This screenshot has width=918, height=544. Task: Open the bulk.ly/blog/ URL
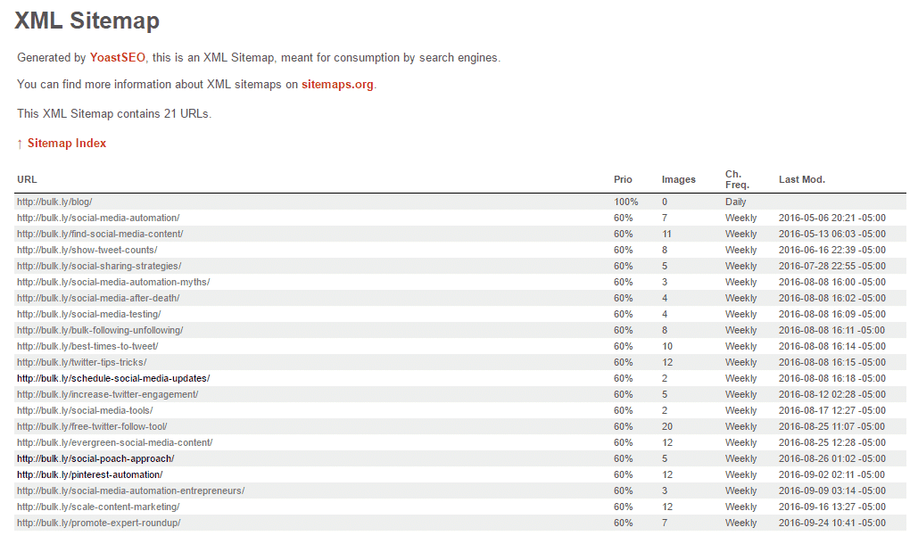(x=54, y=202)
